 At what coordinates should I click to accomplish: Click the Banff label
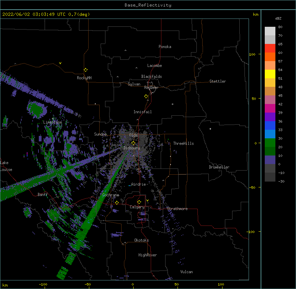43,195
